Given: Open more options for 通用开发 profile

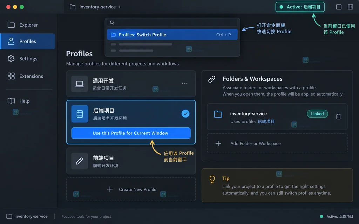Looking at the screenshot, I should (x=184, y=83).
